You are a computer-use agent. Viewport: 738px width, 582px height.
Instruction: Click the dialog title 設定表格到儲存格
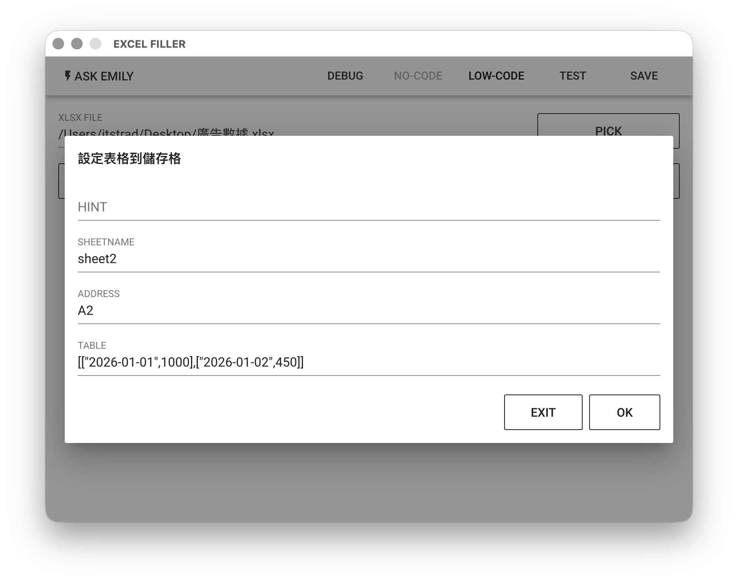pos(129,159)
